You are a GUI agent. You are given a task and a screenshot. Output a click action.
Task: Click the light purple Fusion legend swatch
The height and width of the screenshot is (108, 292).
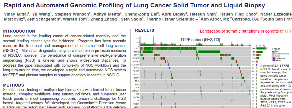(273, 56)
